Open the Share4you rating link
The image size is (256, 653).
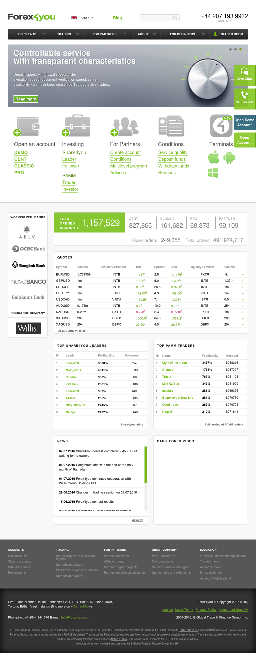132,424
